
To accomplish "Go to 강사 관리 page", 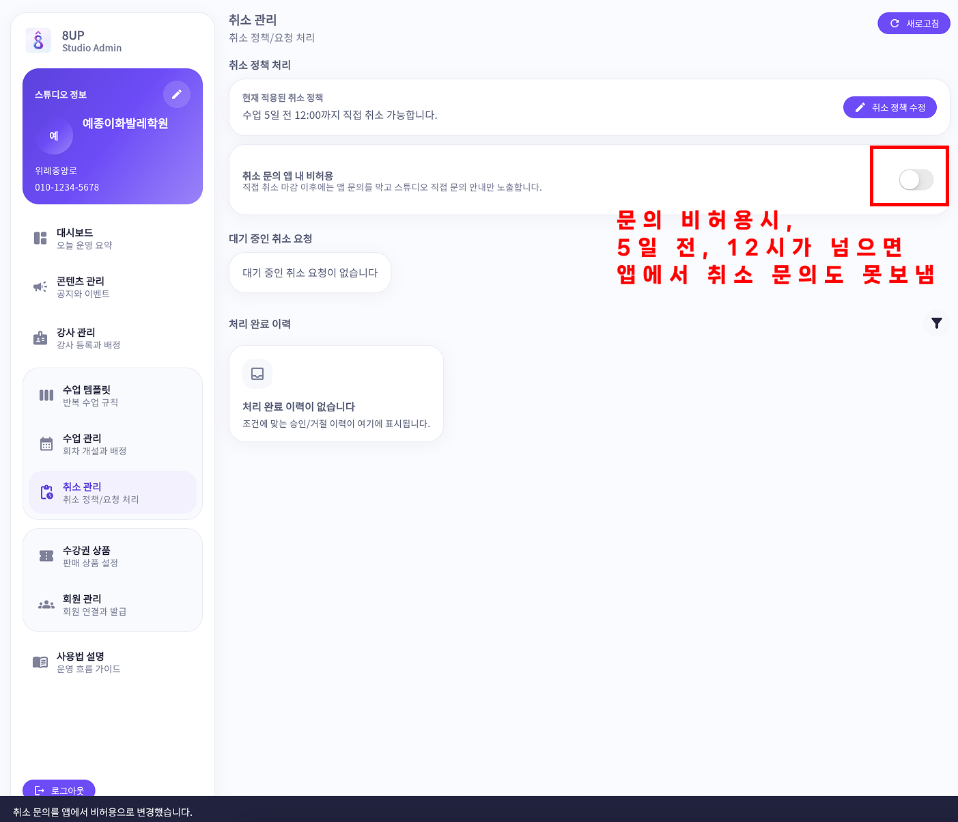I will [x=113, y=338].
